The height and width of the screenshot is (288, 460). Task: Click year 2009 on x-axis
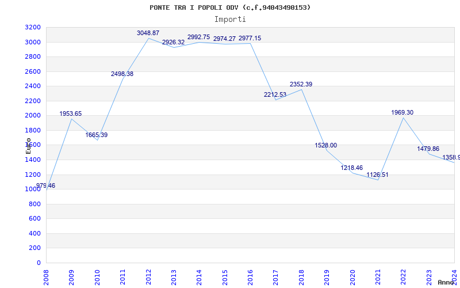click(71, 277)
